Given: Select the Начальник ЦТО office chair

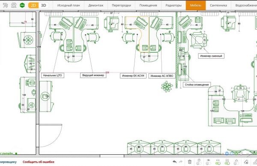Looking at the screenshot, I should coord(57,36).
